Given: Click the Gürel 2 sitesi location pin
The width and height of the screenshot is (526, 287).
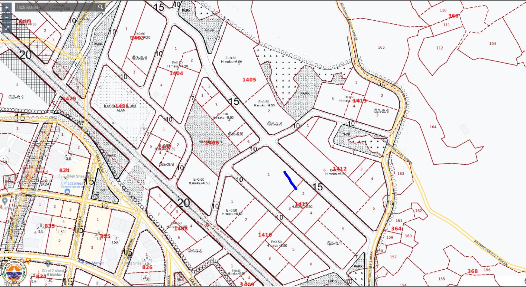Looking at the screenshot, I should [x=48, y=264].
